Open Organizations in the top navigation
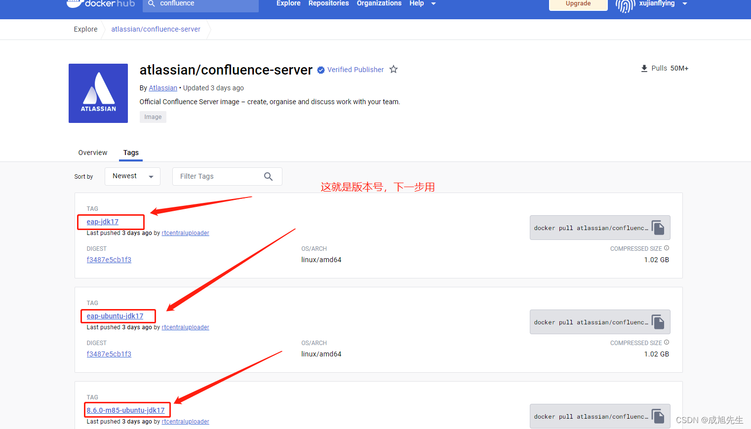 (x=379, y=3)
